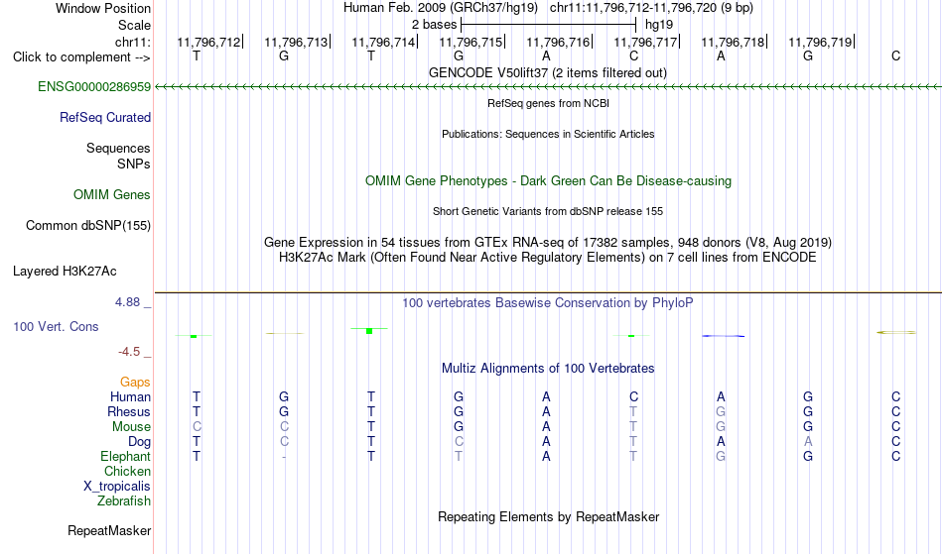Click the 100 vertebrates Basewise Conservation title
The image size is (943, 554).
click(548, 303)
